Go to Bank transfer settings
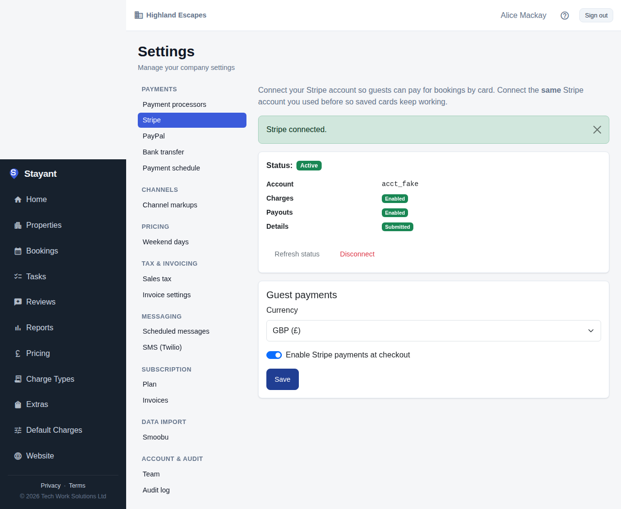The image size is (621, 509). point(192,152)
